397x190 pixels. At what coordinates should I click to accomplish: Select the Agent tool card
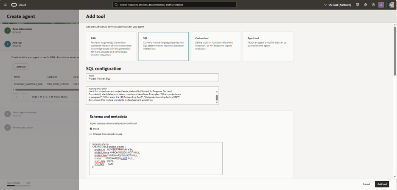[x=268, y=46]
